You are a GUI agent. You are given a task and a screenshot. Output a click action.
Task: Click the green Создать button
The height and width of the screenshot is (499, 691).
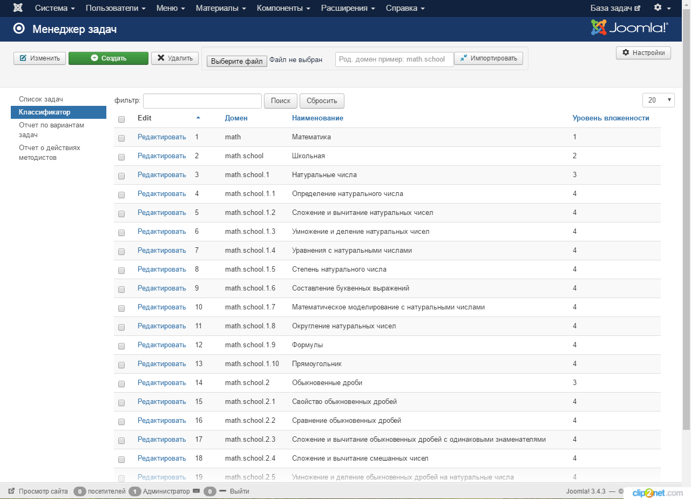coord(109,58)
